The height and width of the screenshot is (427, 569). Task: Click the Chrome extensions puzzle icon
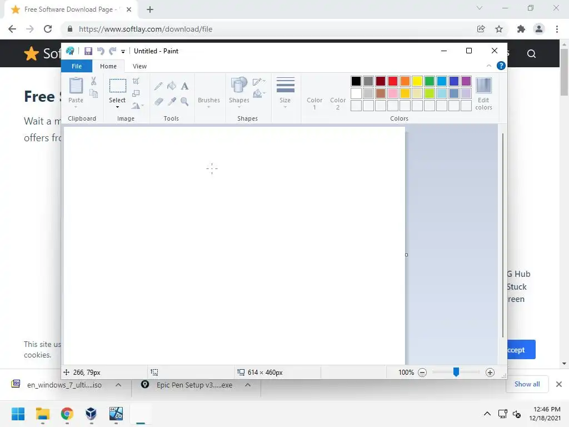[x=521, y=29]
